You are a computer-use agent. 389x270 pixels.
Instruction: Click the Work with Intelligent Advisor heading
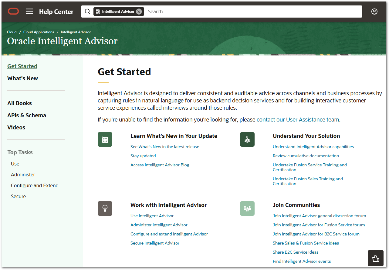(x=168, y=205)
